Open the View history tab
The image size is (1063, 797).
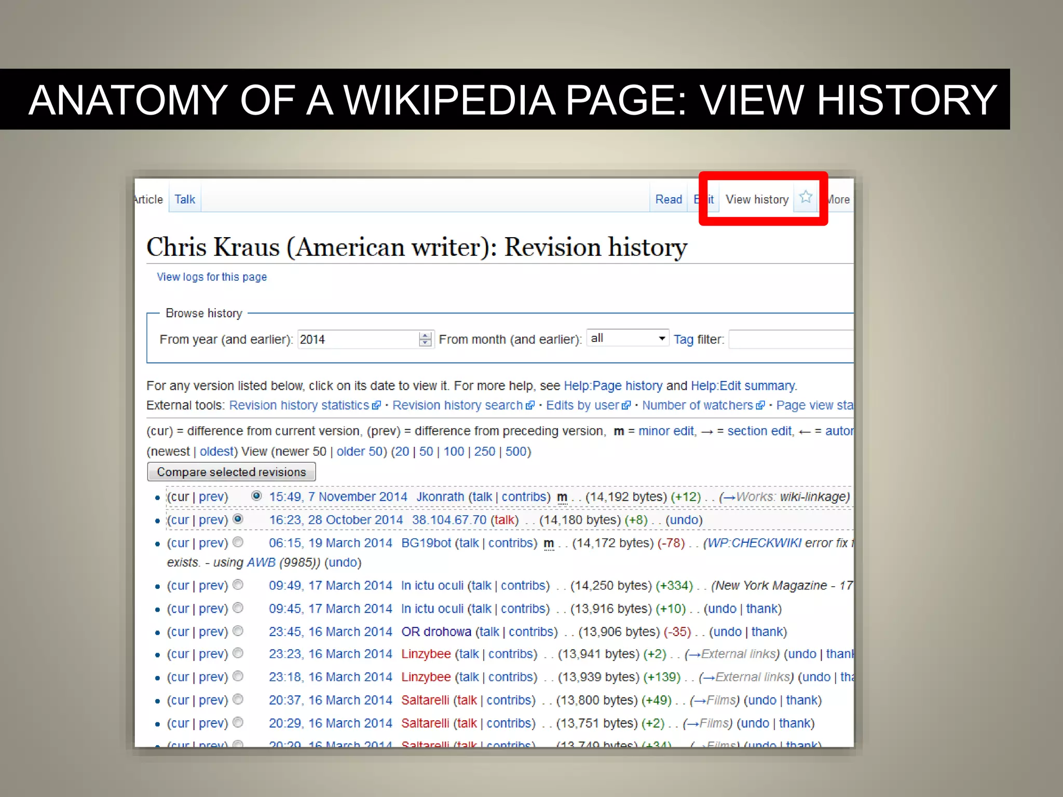[757, 199]
